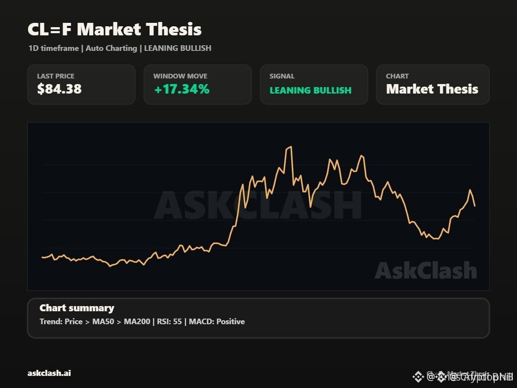Click the green +17.34% value
The image size is (517, 388).
182,89
